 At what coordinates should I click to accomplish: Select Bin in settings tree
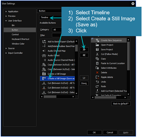tap(13, 25)
